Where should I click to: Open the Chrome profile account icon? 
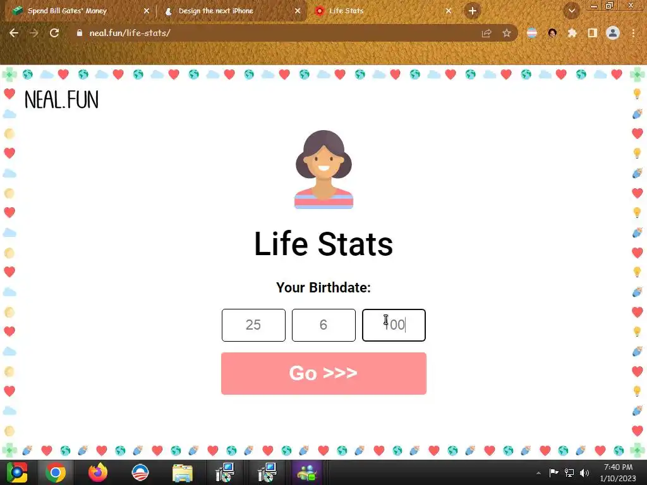[613, 33]
